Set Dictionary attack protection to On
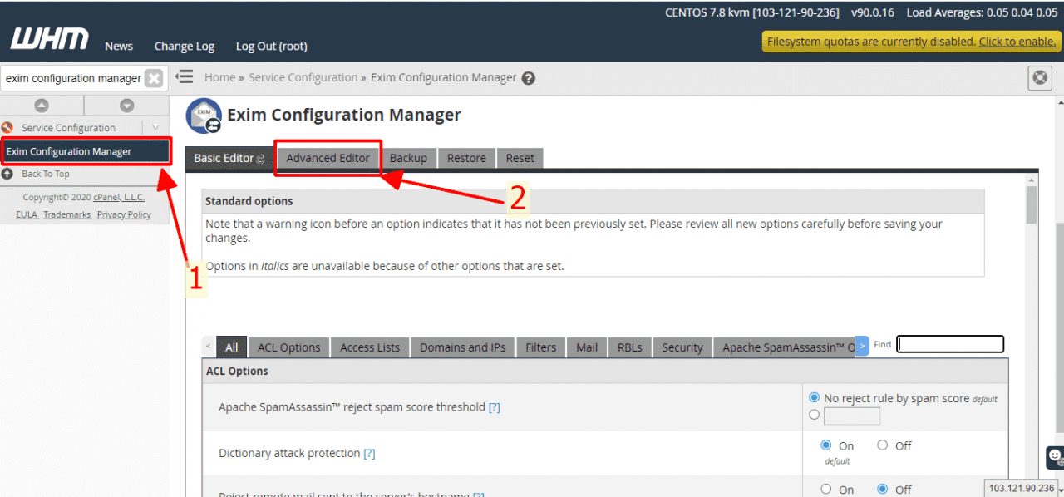This screenshot has height=497, width=1064. pos(826,445)
